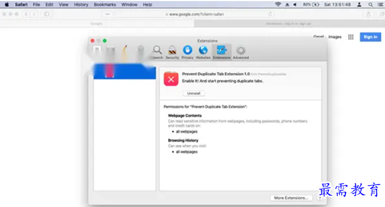Click the Share icon in Safari toolbar
Screen dimensions: 385x207
(368, 14)
